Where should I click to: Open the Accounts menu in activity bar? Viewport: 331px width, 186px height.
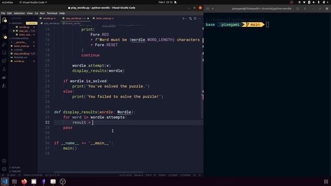click(x=4, y=161)
